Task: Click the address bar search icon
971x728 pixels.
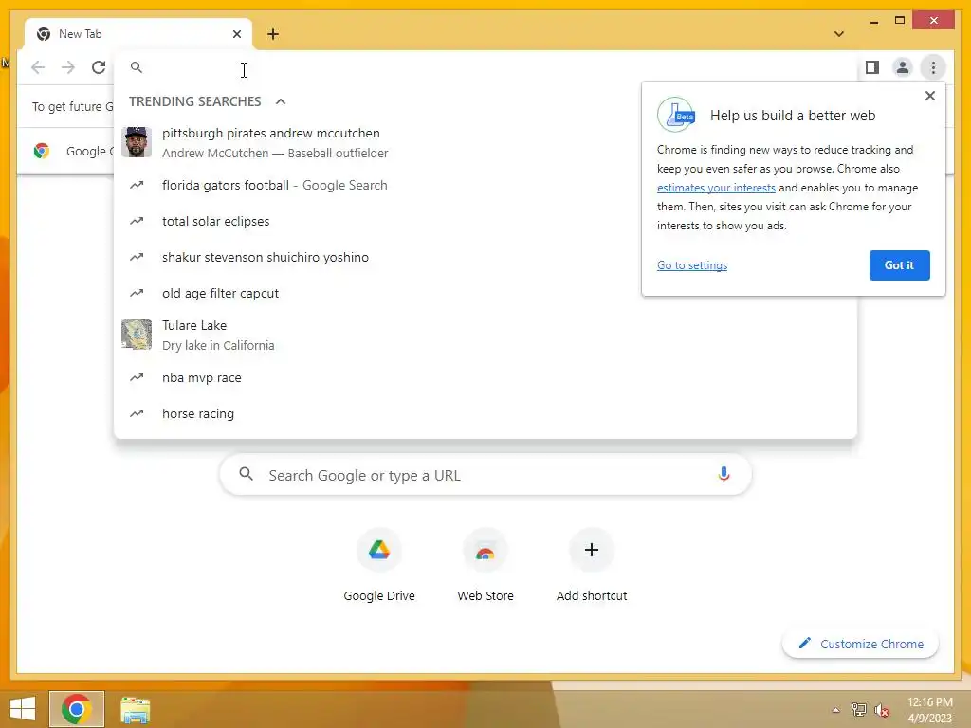Action: tap(137, 67)
